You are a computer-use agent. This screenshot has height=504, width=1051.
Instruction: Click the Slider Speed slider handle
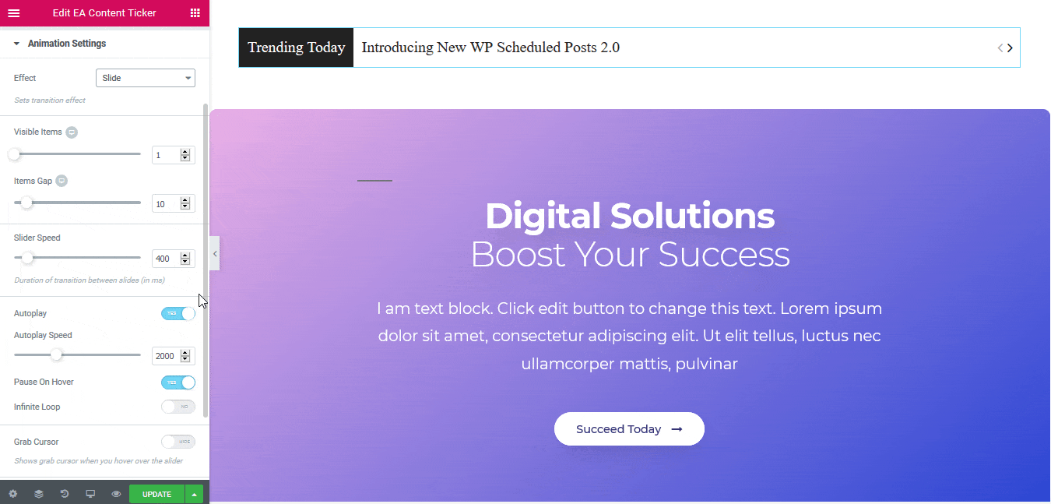[27, 258]
